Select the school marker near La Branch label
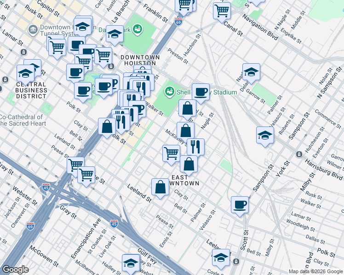Screen dimensions: 344x275 [x=115, y=34]
